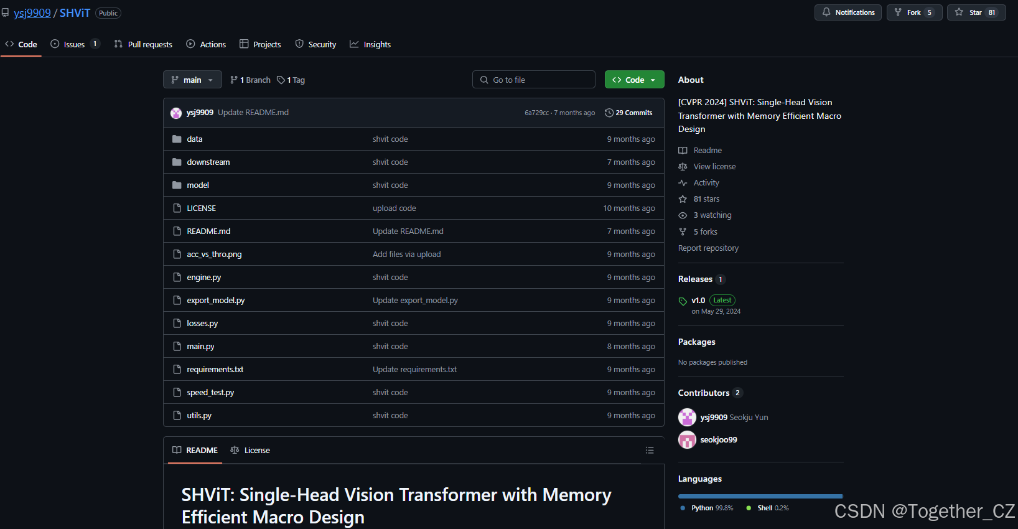The image size is (1018, 529).
Task: Open the Insights tab
Action: click(x=370, y=44)
